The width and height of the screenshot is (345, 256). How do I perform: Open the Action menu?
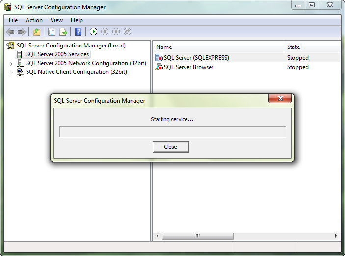34,20
